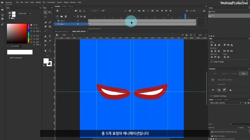Viewport: 250px width, 140px height.
Task: Open the Commands menu
Action: [x=51, y=2]
